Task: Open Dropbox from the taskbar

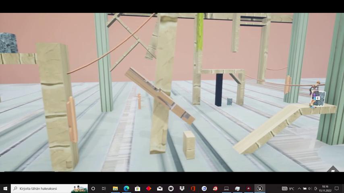Action: pyautogui.click(x=182, y=188)
